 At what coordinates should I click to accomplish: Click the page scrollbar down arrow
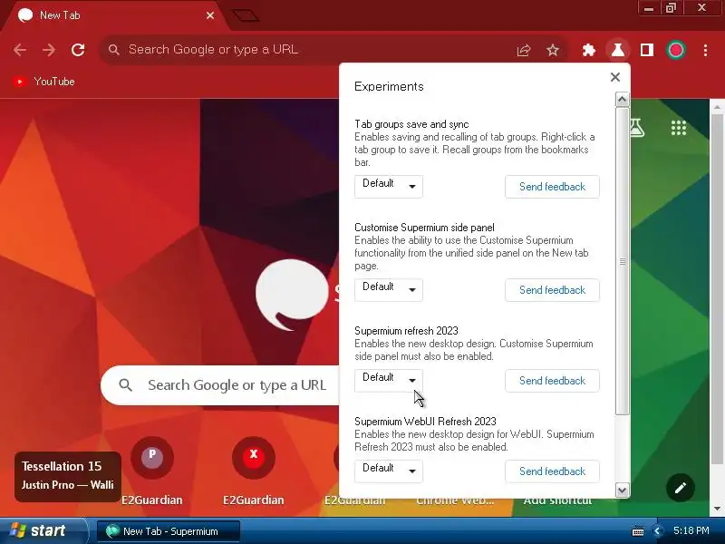tap(717, 509)
